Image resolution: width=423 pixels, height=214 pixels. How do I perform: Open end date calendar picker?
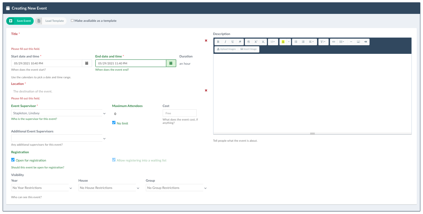171,63
